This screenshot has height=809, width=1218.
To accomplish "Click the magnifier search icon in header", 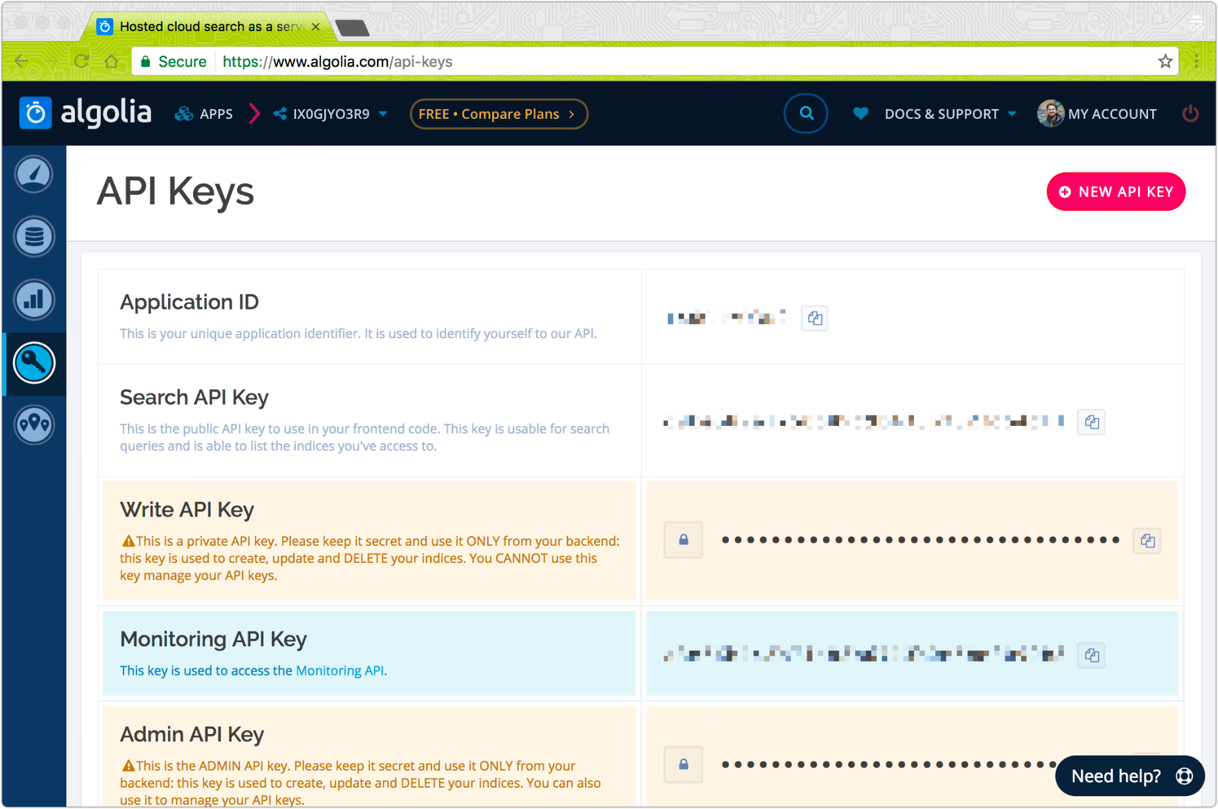I will [x=806, y=113].
